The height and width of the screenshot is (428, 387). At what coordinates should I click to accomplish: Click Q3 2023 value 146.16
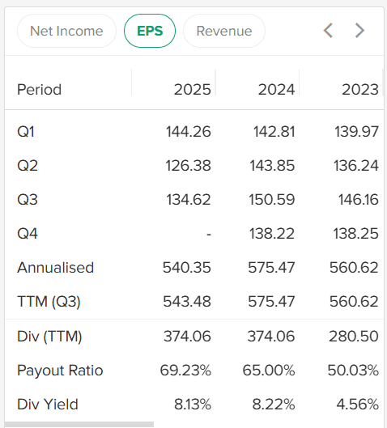coord(359,199)
